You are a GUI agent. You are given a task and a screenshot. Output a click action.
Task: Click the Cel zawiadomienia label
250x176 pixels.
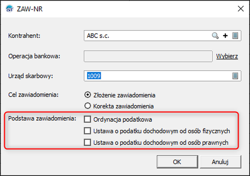pyautogui.click(x=33, y=95)
